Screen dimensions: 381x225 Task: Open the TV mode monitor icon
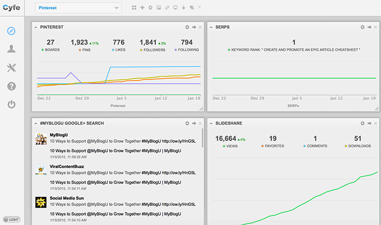point(175,8)
